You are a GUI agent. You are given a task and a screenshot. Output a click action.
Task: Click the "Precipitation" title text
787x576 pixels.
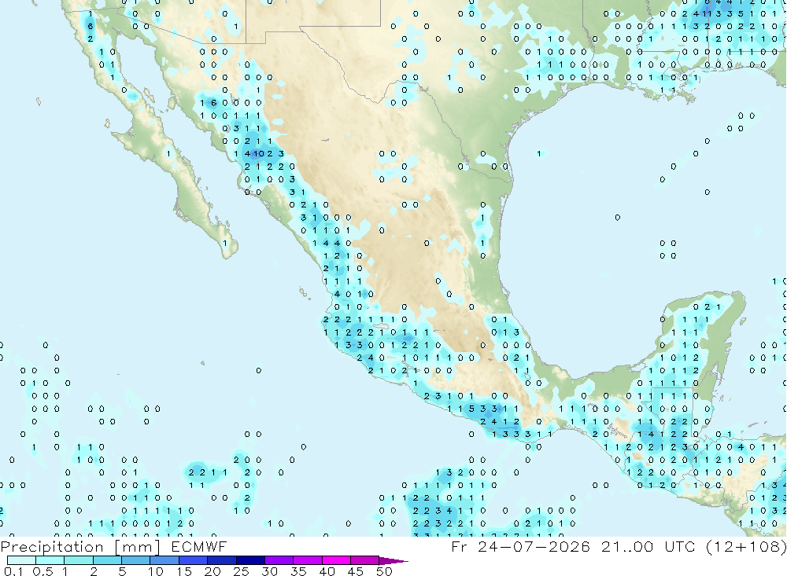52,547
